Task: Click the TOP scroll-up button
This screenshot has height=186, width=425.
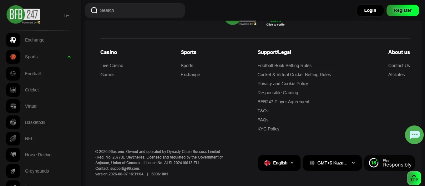Action: coord(414,178)
